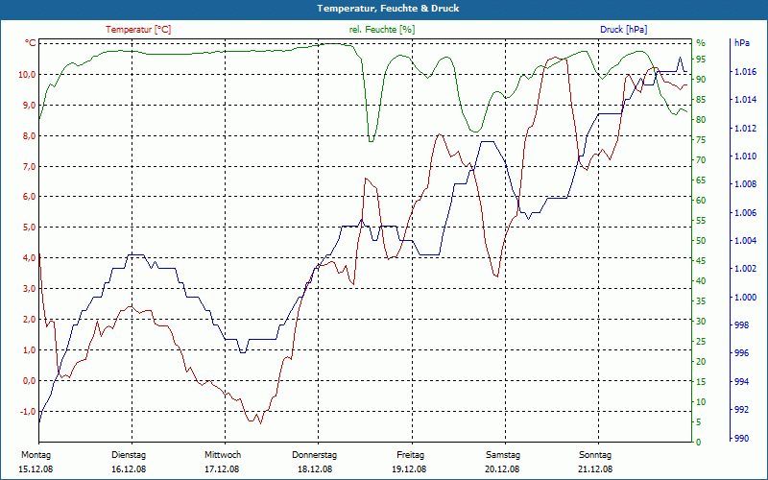
Task: Select the 'Mittwoch' day label
Action: click(223, 454)
